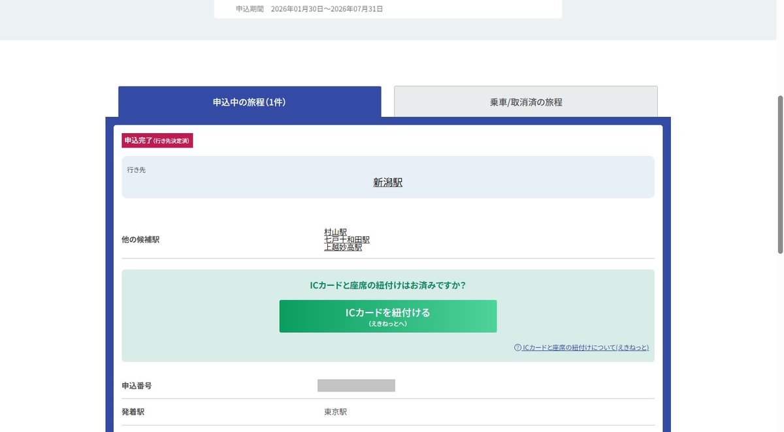Screen dimensions: 784x432
Task: Open the 七戸十和田駅 candidate station link
Action: click(347, 239)
